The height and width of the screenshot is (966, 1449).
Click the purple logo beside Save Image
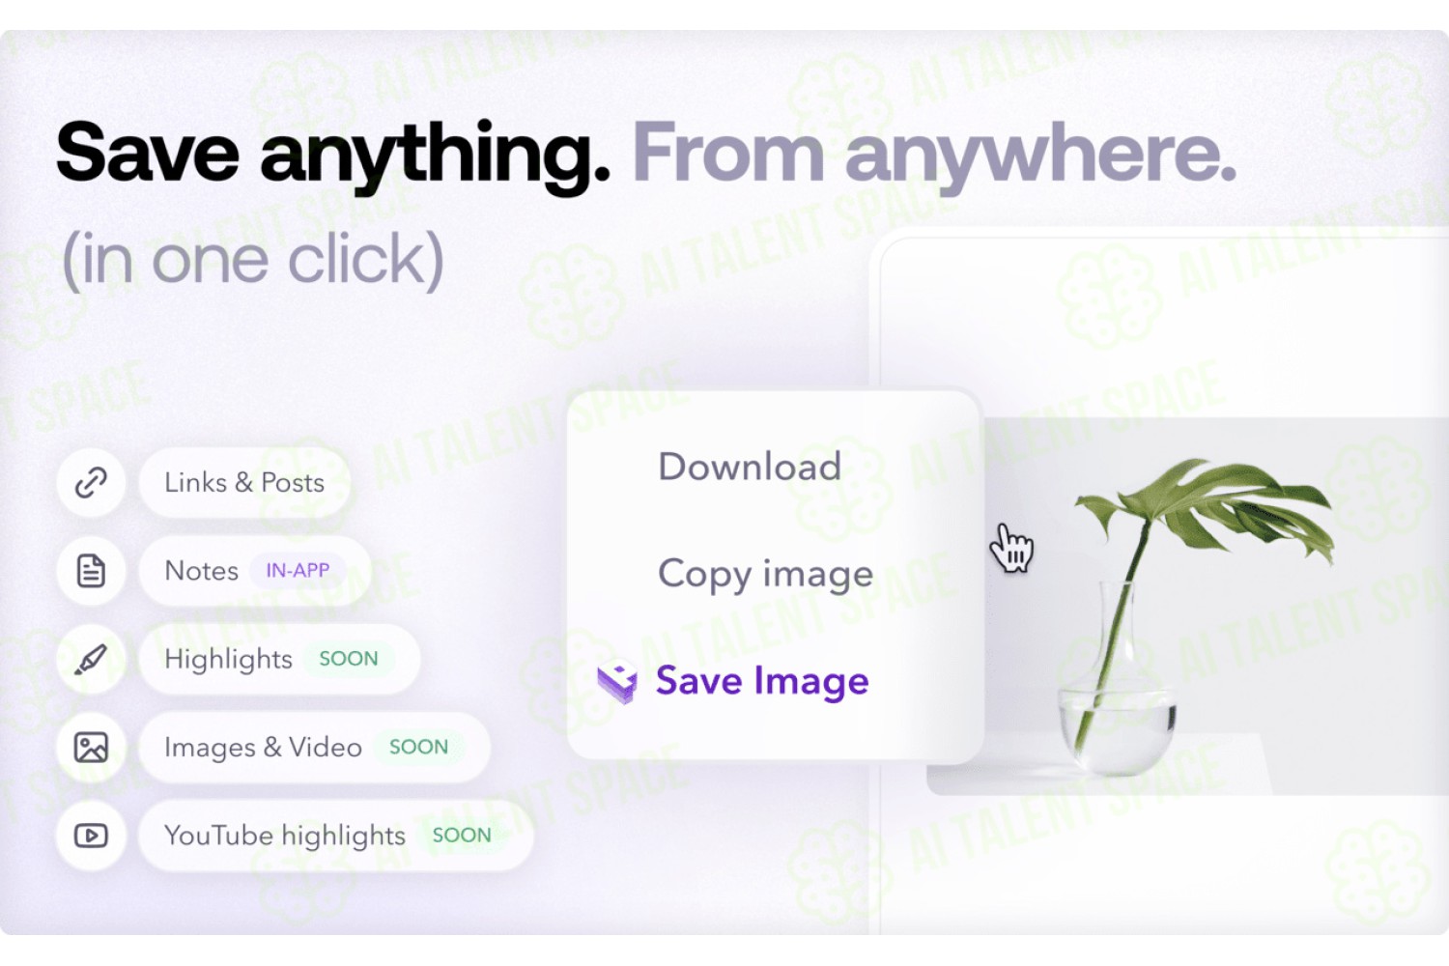(x=617, y=682)
